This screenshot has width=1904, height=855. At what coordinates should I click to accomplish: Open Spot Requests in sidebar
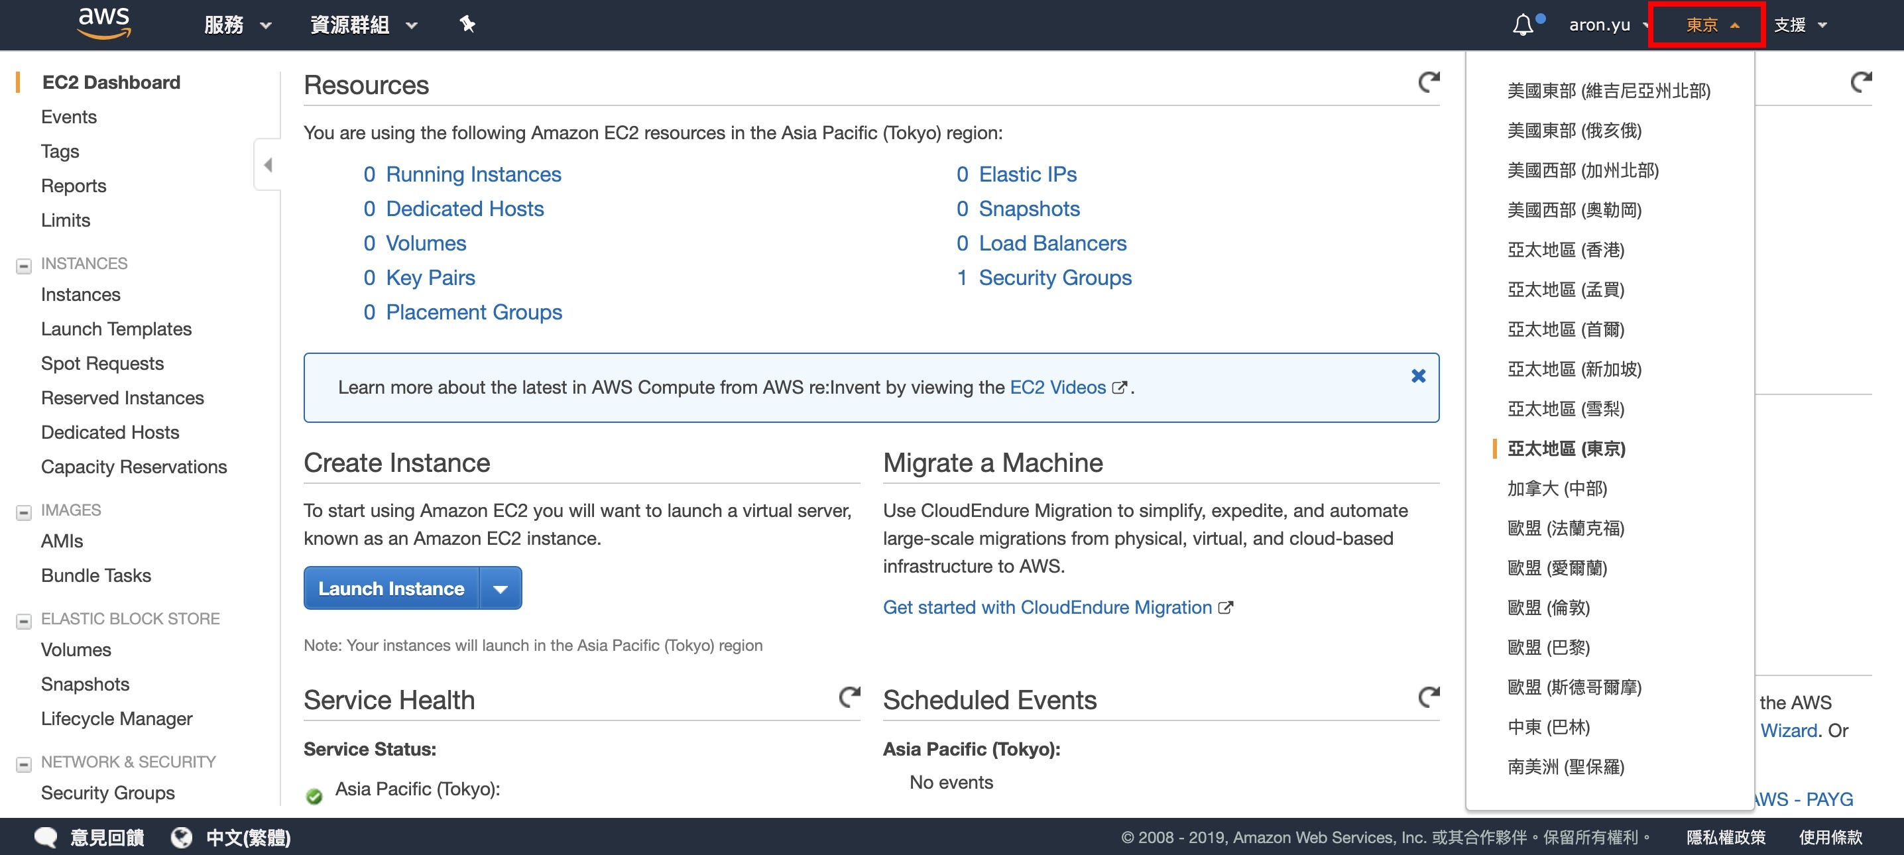[102, 364]
